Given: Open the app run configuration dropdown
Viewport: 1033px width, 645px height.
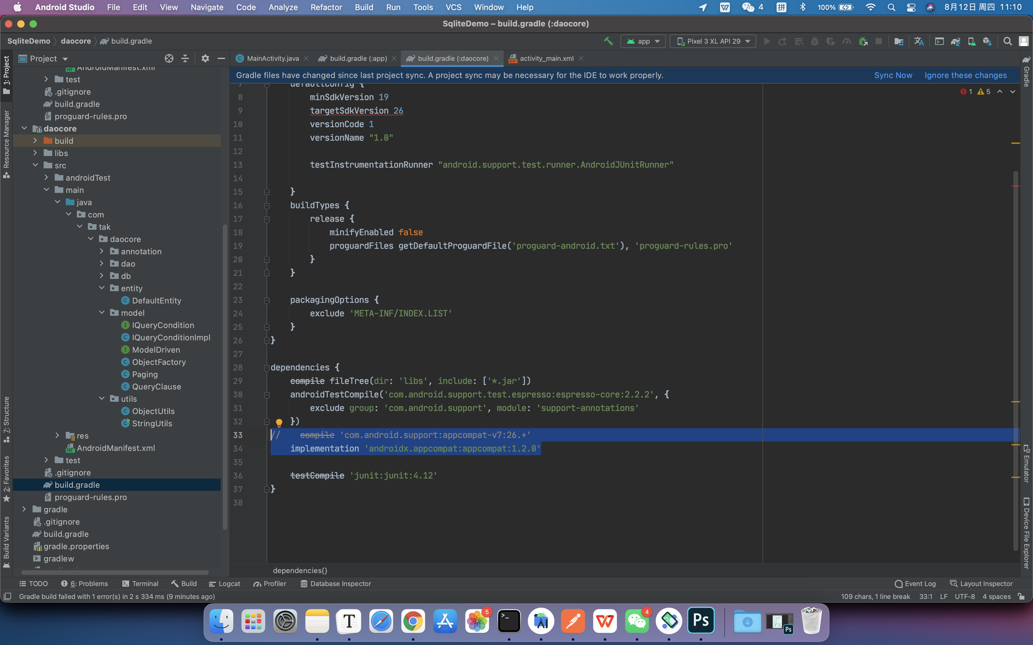Looking at the screenshot, I should pos(643,41).
